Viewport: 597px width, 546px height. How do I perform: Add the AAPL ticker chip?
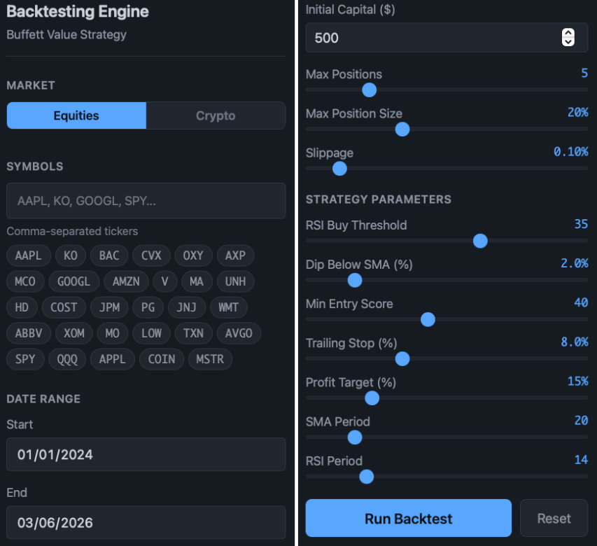[28, 255]
